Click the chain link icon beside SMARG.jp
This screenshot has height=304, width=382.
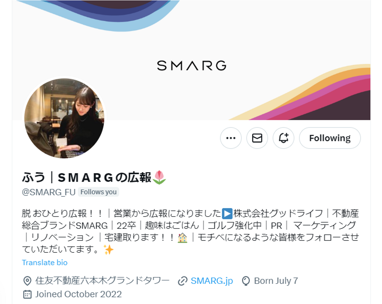pyautogui.click(x=183, y=281)
